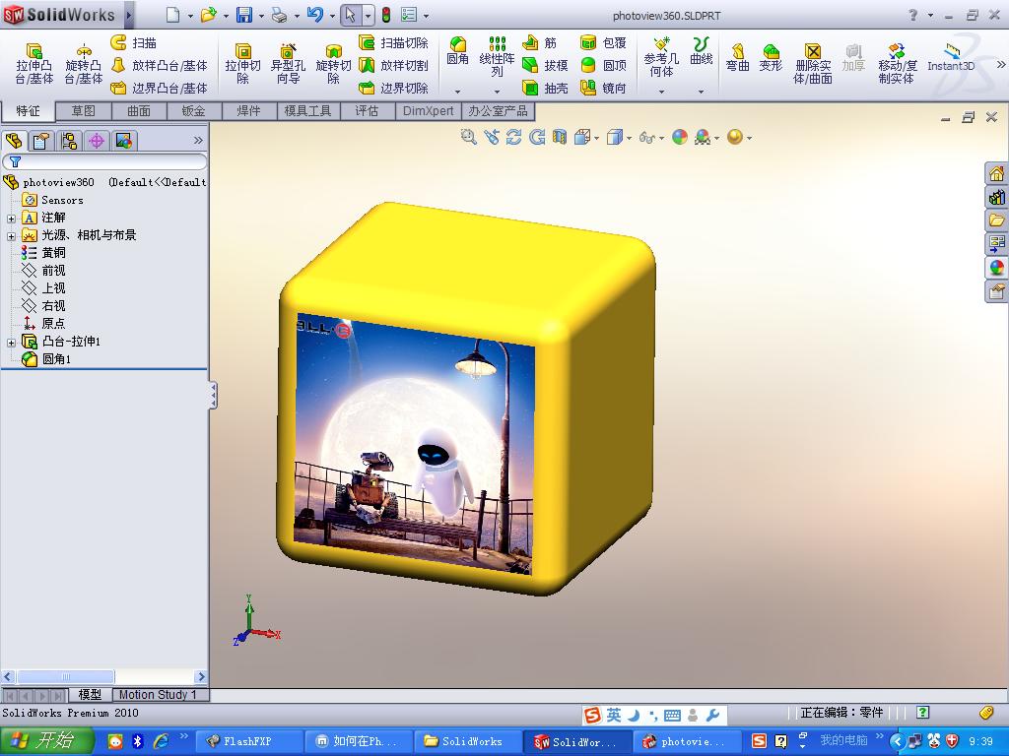Switch to 曲面 surfaces tab
The image size is (1009, 756).
(x=138, y=110)
